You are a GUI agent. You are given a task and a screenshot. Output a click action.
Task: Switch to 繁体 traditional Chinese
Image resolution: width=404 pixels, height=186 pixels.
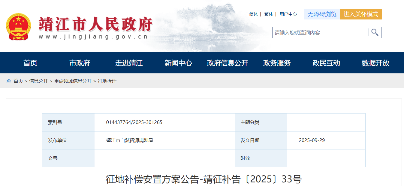(x=268, y=14)
